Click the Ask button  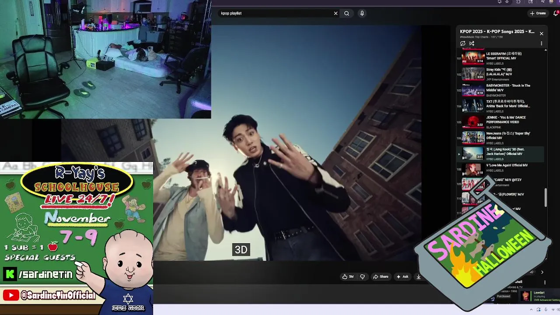(402, 276)
